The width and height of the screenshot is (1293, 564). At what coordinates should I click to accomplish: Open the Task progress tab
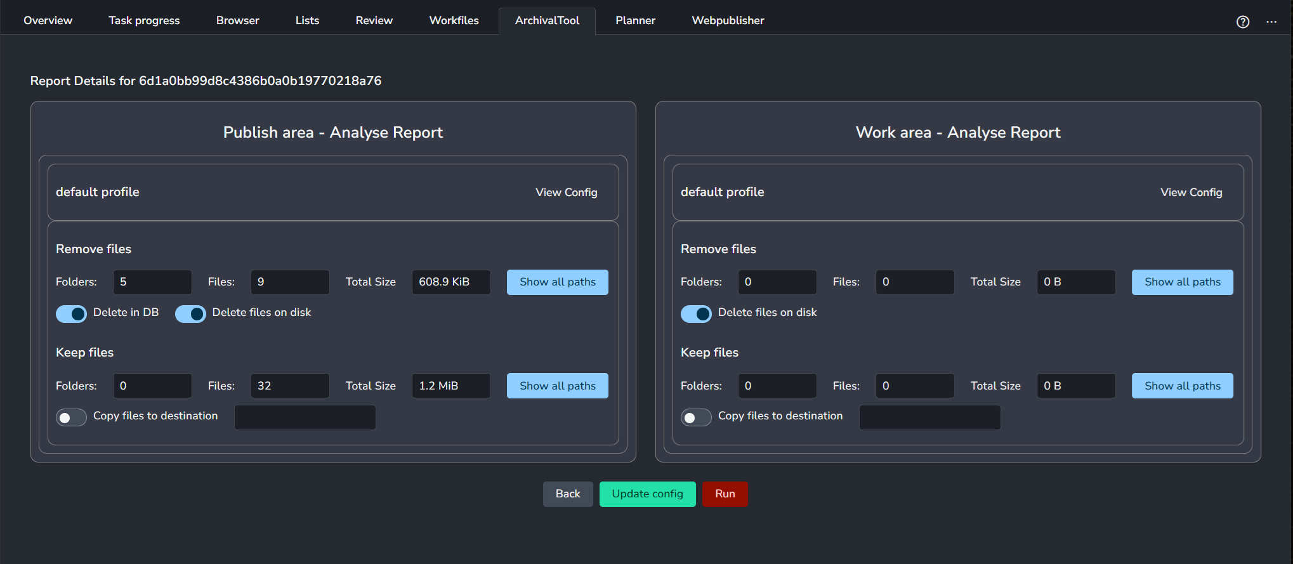click(144, 20)
